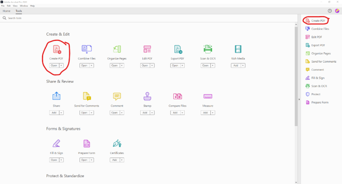Expand dropdown arrow beside Certificates Add
The height and width of the screenshot is (184, 342).
click(122, 160)
